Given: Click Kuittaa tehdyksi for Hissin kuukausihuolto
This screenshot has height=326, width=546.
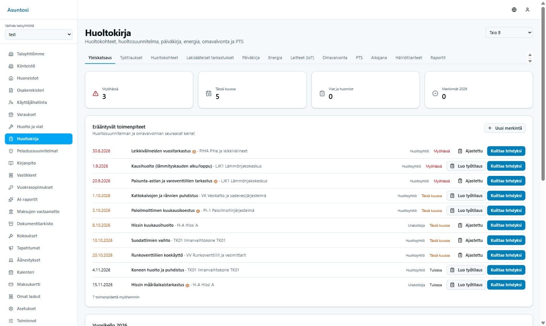Looking at the screenshot, I should [506, 225].
